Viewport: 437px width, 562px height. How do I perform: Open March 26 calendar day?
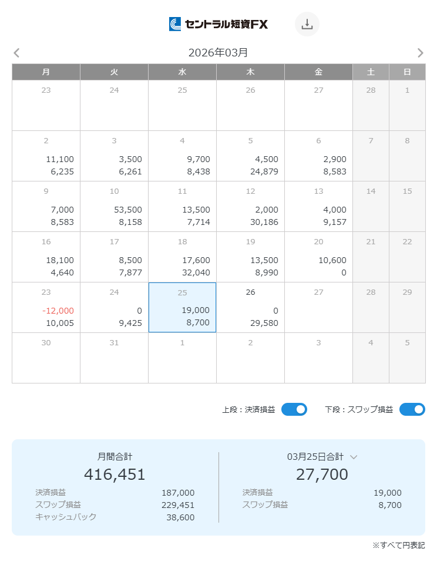pos(250,307)
